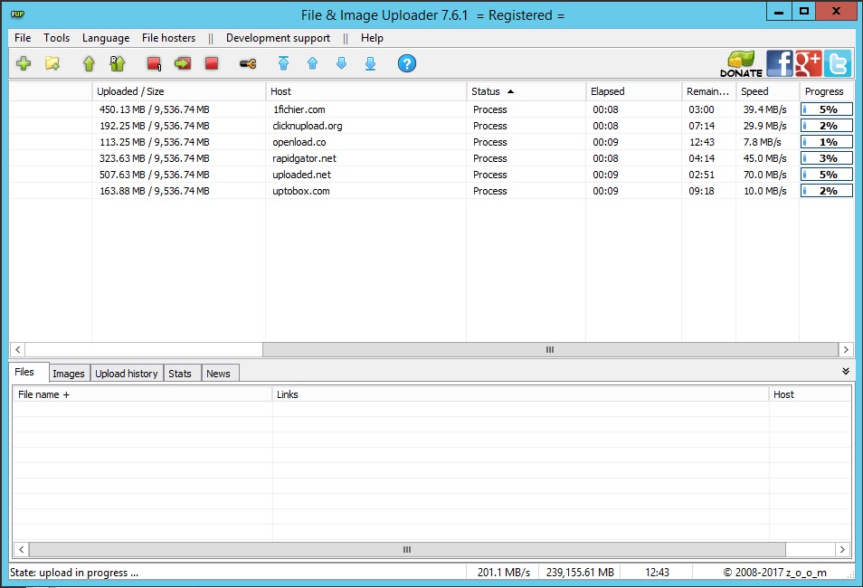The width and height of the screenshot is (863, 588).
Task: Open the Tools menu
Action: pyautogui.click(x=57, y=38)
